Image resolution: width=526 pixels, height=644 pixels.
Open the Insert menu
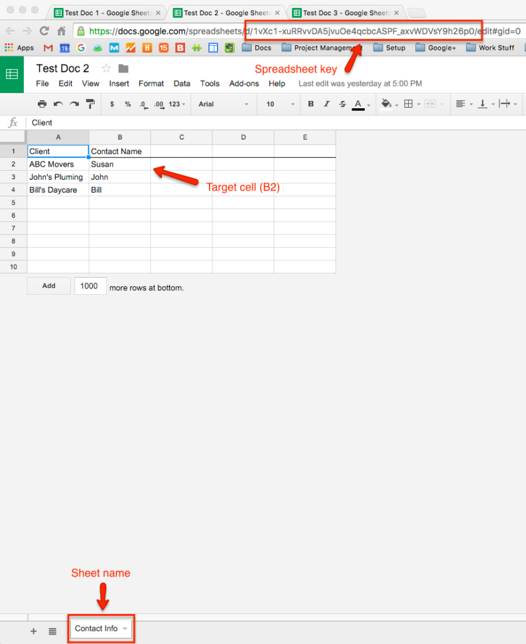pos(119,84)
